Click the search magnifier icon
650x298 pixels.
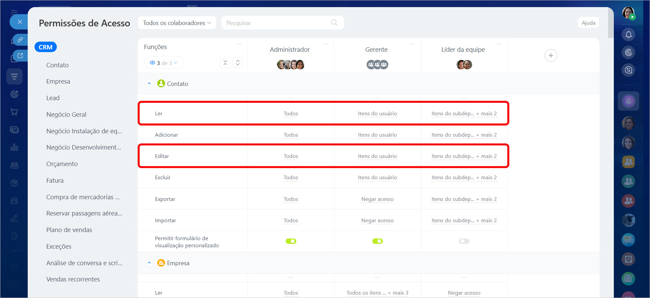(334, 23)
